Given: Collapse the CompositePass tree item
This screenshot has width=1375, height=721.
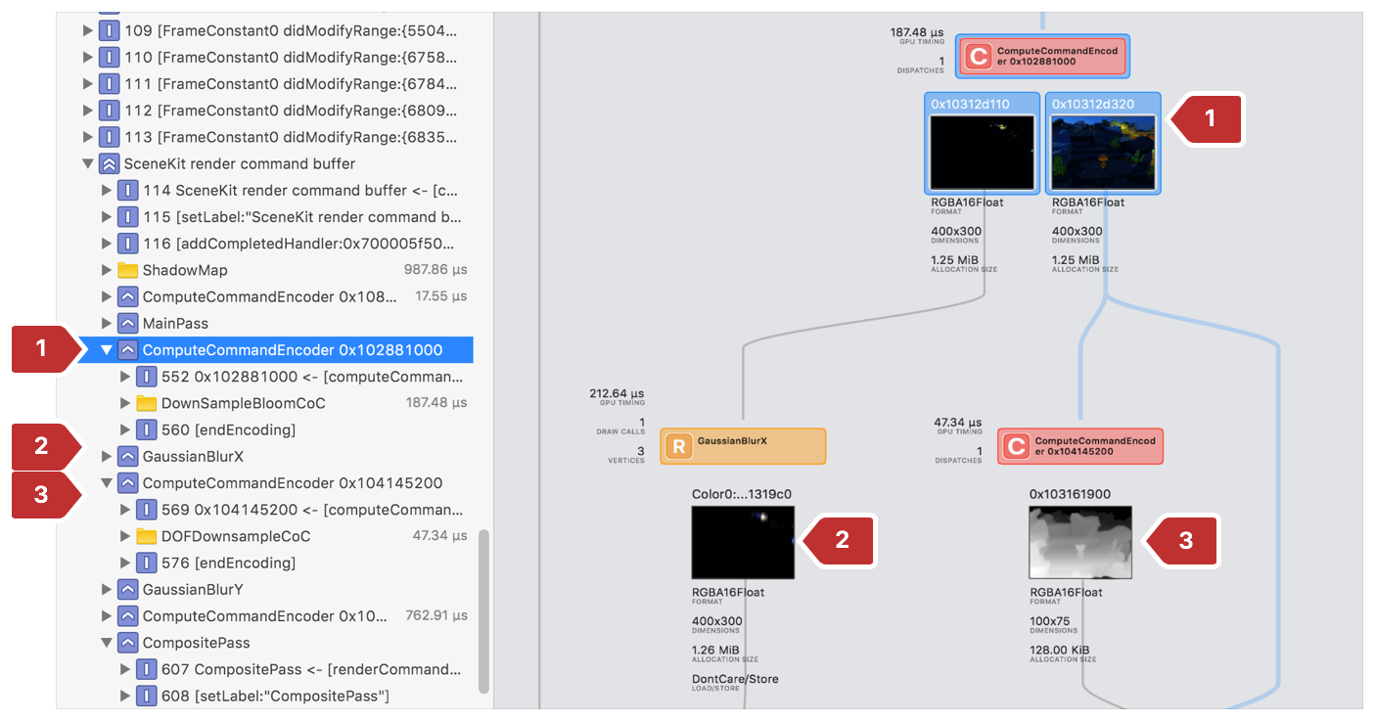Looking at the screenshot, I should click(107, 643).
